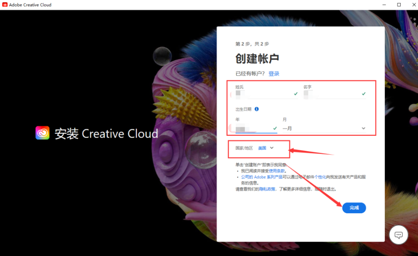Open the 使用条款 terms link
The width and height of the screenshot is (418, 256).
(x=277, y=171)
